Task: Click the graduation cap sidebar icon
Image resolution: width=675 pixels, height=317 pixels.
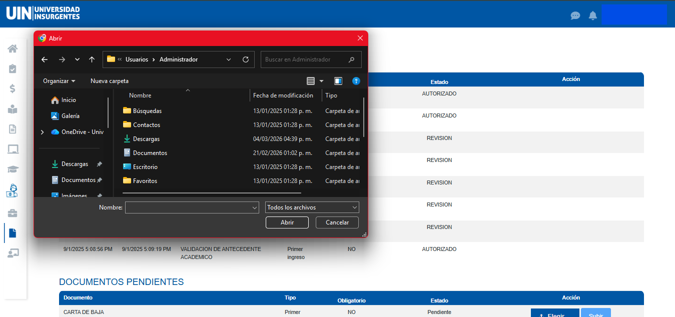Action: 13,169
